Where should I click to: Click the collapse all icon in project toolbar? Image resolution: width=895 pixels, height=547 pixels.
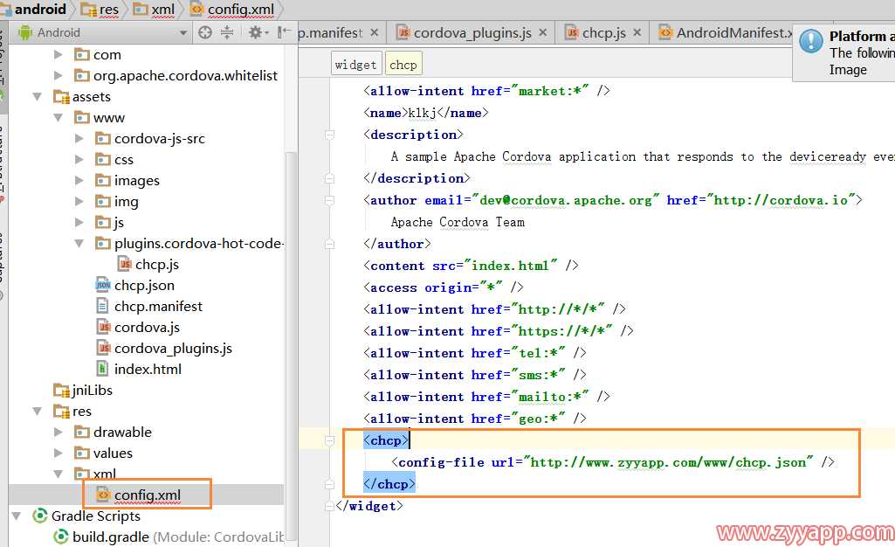pyautogui.click(x=227, y=32)
